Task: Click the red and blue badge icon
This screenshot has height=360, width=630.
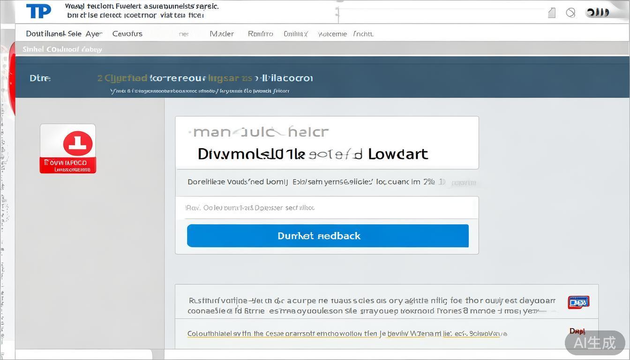Action: [x=578, y=302]
